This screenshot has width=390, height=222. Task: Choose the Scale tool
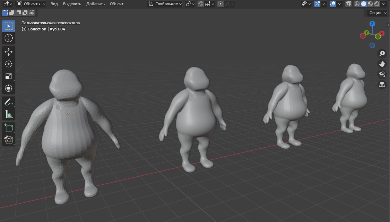pos(9,76)
